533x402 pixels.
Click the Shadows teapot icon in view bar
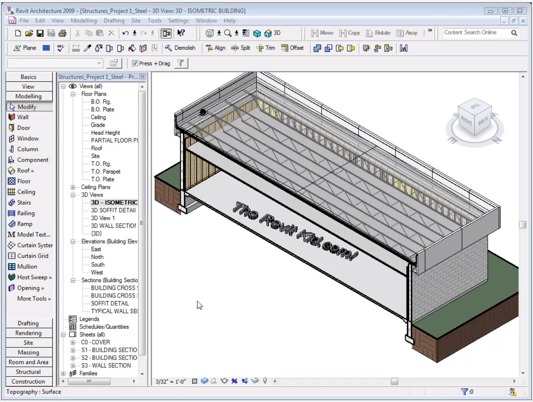(225, 381)
